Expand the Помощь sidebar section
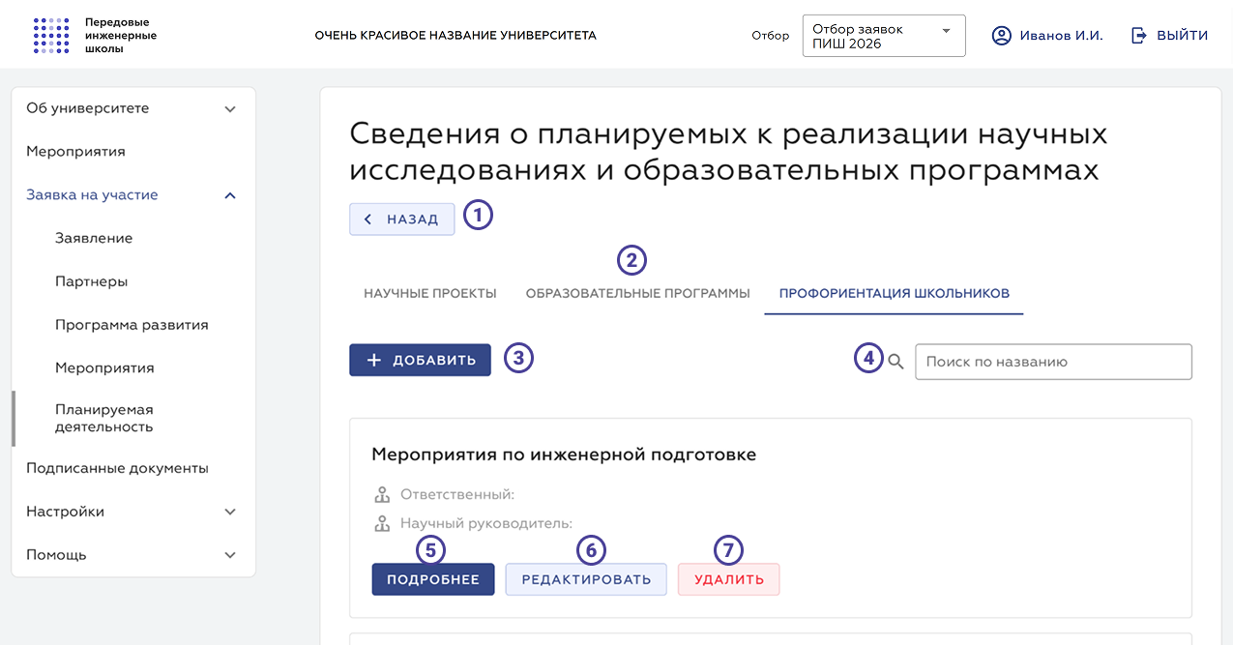Viewport: 1233px width, 645px height. 133,555
